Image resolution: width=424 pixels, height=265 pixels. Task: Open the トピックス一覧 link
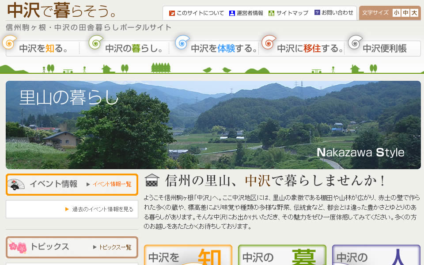pyautogui.click(x=115, y=247)
